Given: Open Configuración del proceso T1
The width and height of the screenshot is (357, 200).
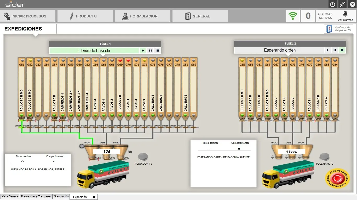Looking at the screenshot, I should tap(339, 29).
